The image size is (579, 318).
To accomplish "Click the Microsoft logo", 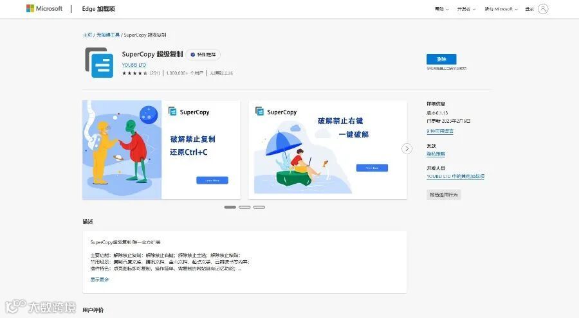I will click(x=44, y=8).
